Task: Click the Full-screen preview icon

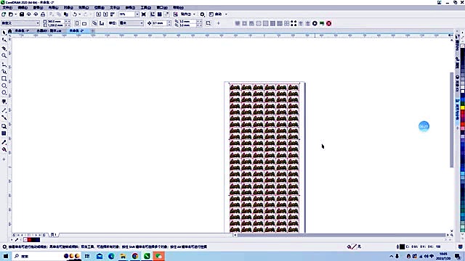Action: [144, 14]
